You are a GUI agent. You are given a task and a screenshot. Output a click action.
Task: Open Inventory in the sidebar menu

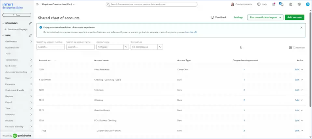click(x=10, y=115)
